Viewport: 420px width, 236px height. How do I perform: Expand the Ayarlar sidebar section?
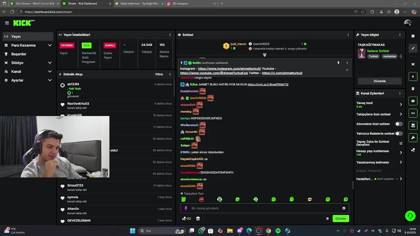[x=50, y=80]
